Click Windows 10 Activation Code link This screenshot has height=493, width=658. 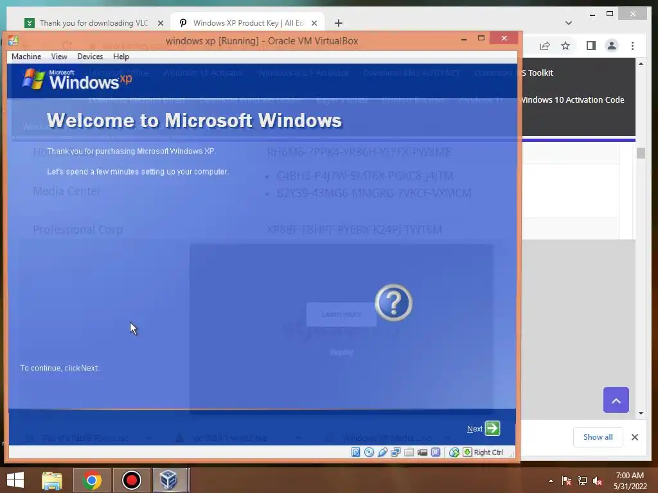point(573,99)
